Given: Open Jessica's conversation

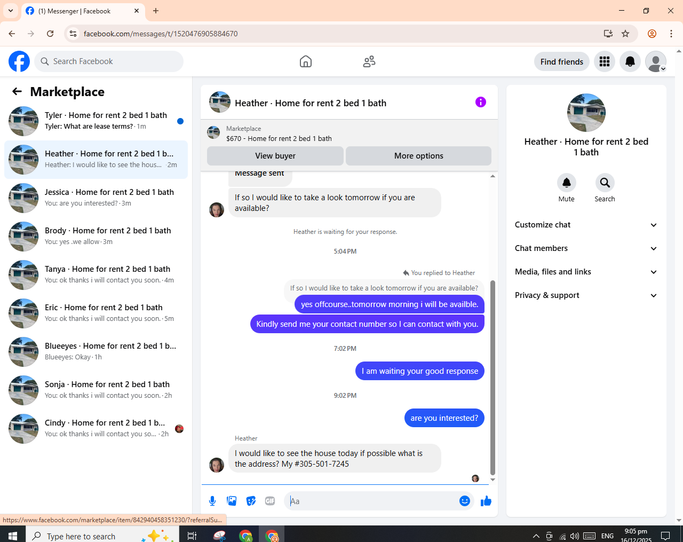Looking at the screenshot, I should [x=96, y=198].
